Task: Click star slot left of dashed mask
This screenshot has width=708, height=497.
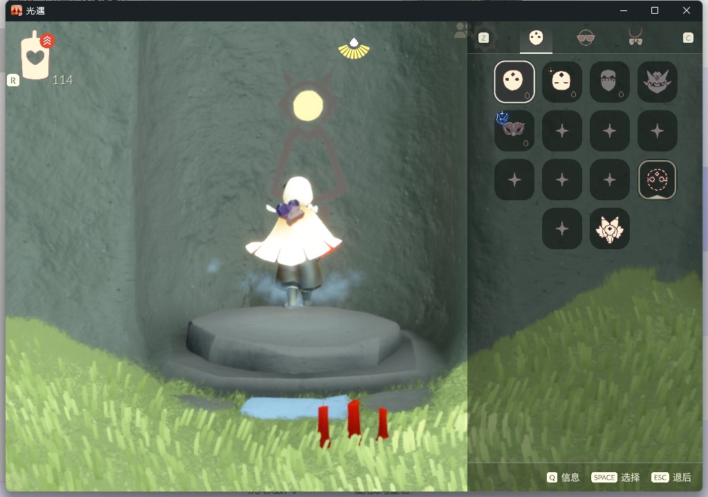Action: click(x=610, y=179)
